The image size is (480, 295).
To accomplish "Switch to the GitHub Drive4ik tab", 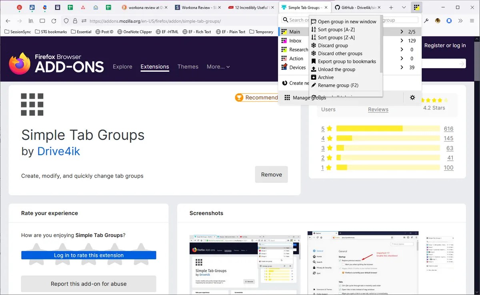I will point(356,7).
